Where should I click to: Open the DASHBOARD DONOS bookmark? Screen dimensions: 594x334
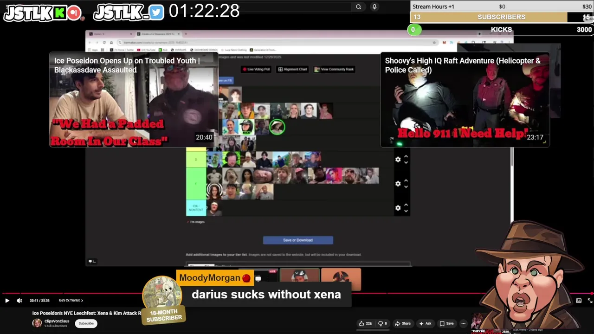point(204,50)
